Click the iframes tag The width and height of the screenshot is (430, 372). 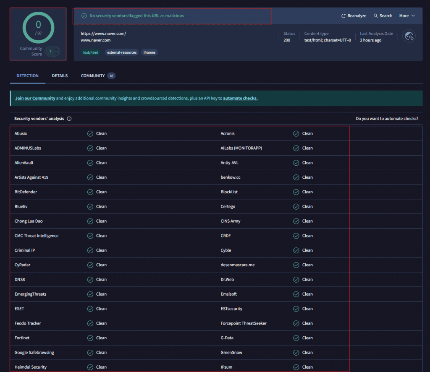(x=149, y=52)
